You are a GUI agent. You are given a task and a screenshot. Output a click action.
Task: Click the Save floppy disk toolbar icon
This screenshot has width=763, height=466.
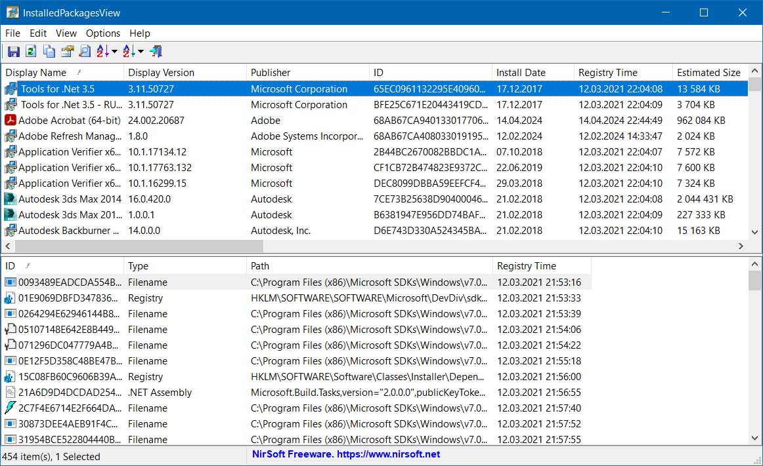[14, 51]
